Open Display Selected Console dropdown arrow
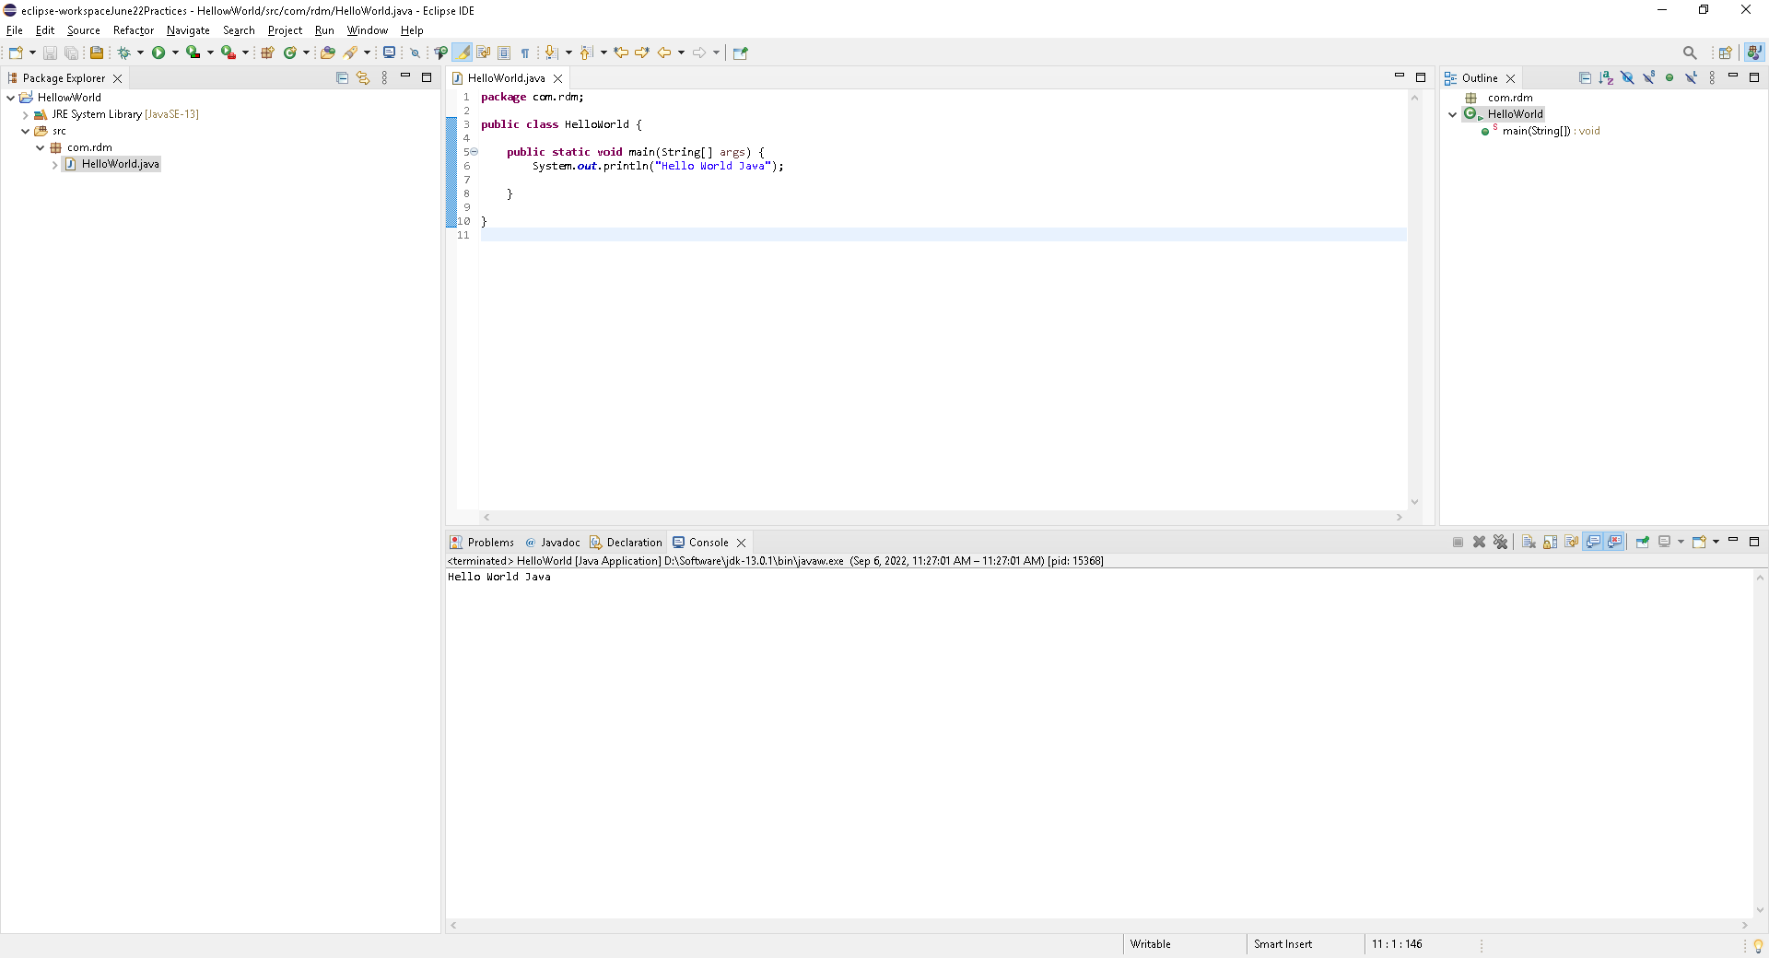This screenshot has height=958, width=1769. pos(1681,543)
